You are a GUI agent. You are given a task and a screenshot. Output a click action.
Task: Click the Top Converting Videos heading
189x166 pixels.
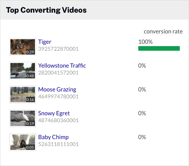point(46,10)
